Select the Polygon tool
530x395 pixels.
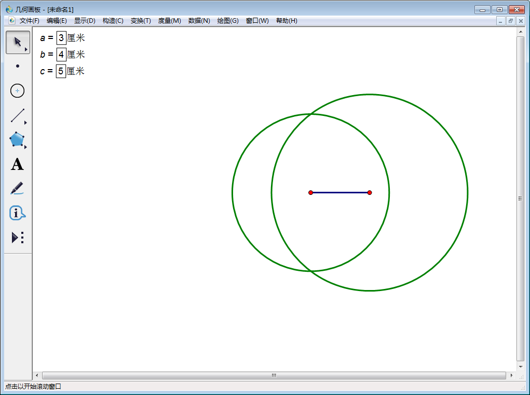point(18,140)
